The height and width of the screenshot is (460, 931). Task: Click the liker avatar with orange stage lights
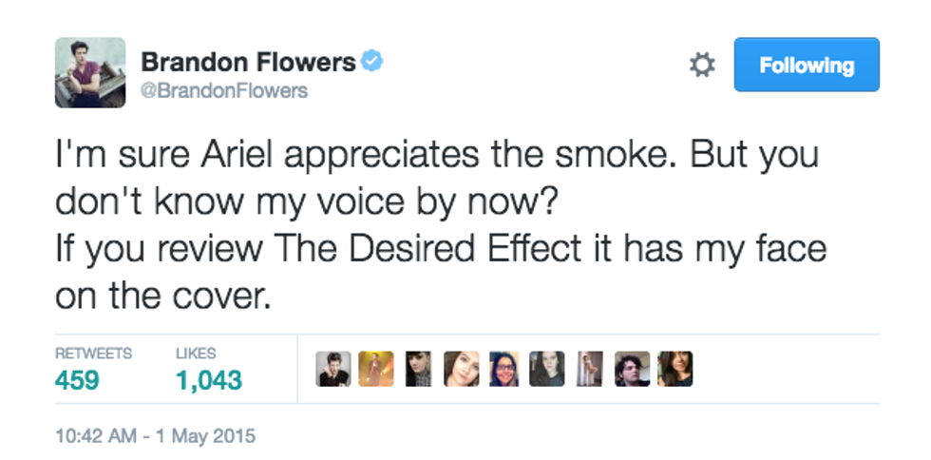[375, 369]
